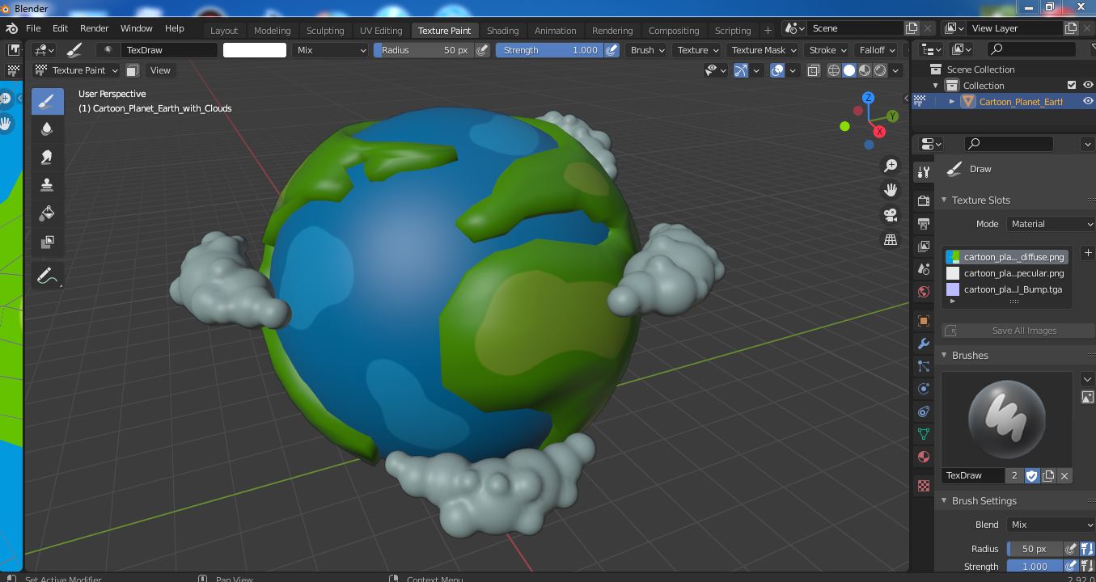Switch to the Sculpting workspace tab
1096x582 pixels.
[x=325, y=31]
